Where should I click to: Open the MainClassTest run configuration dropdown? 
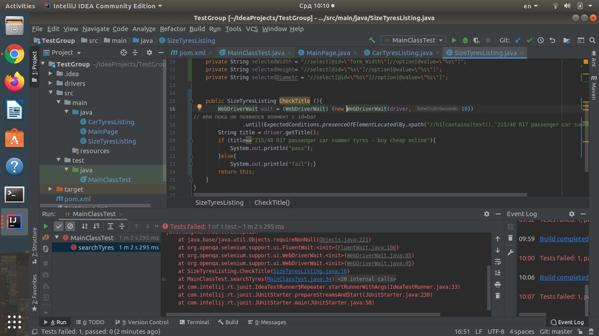(x=413, y=40)
